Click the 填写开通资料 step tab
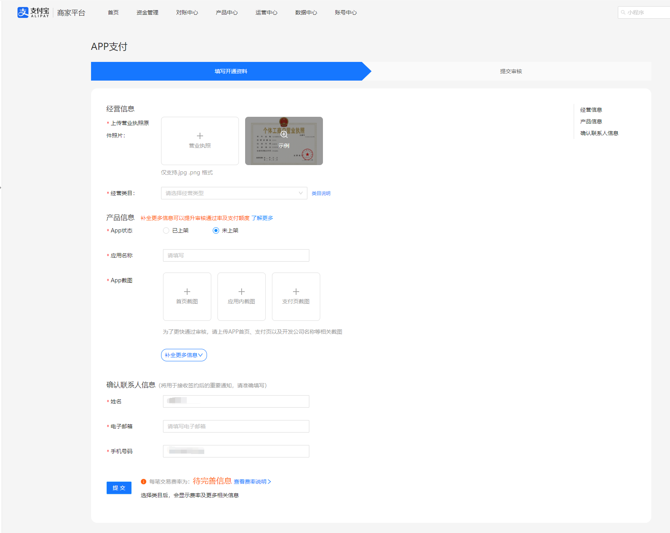Image resolution: width=670 pixels, height=533 pixels. pos(231,71)
